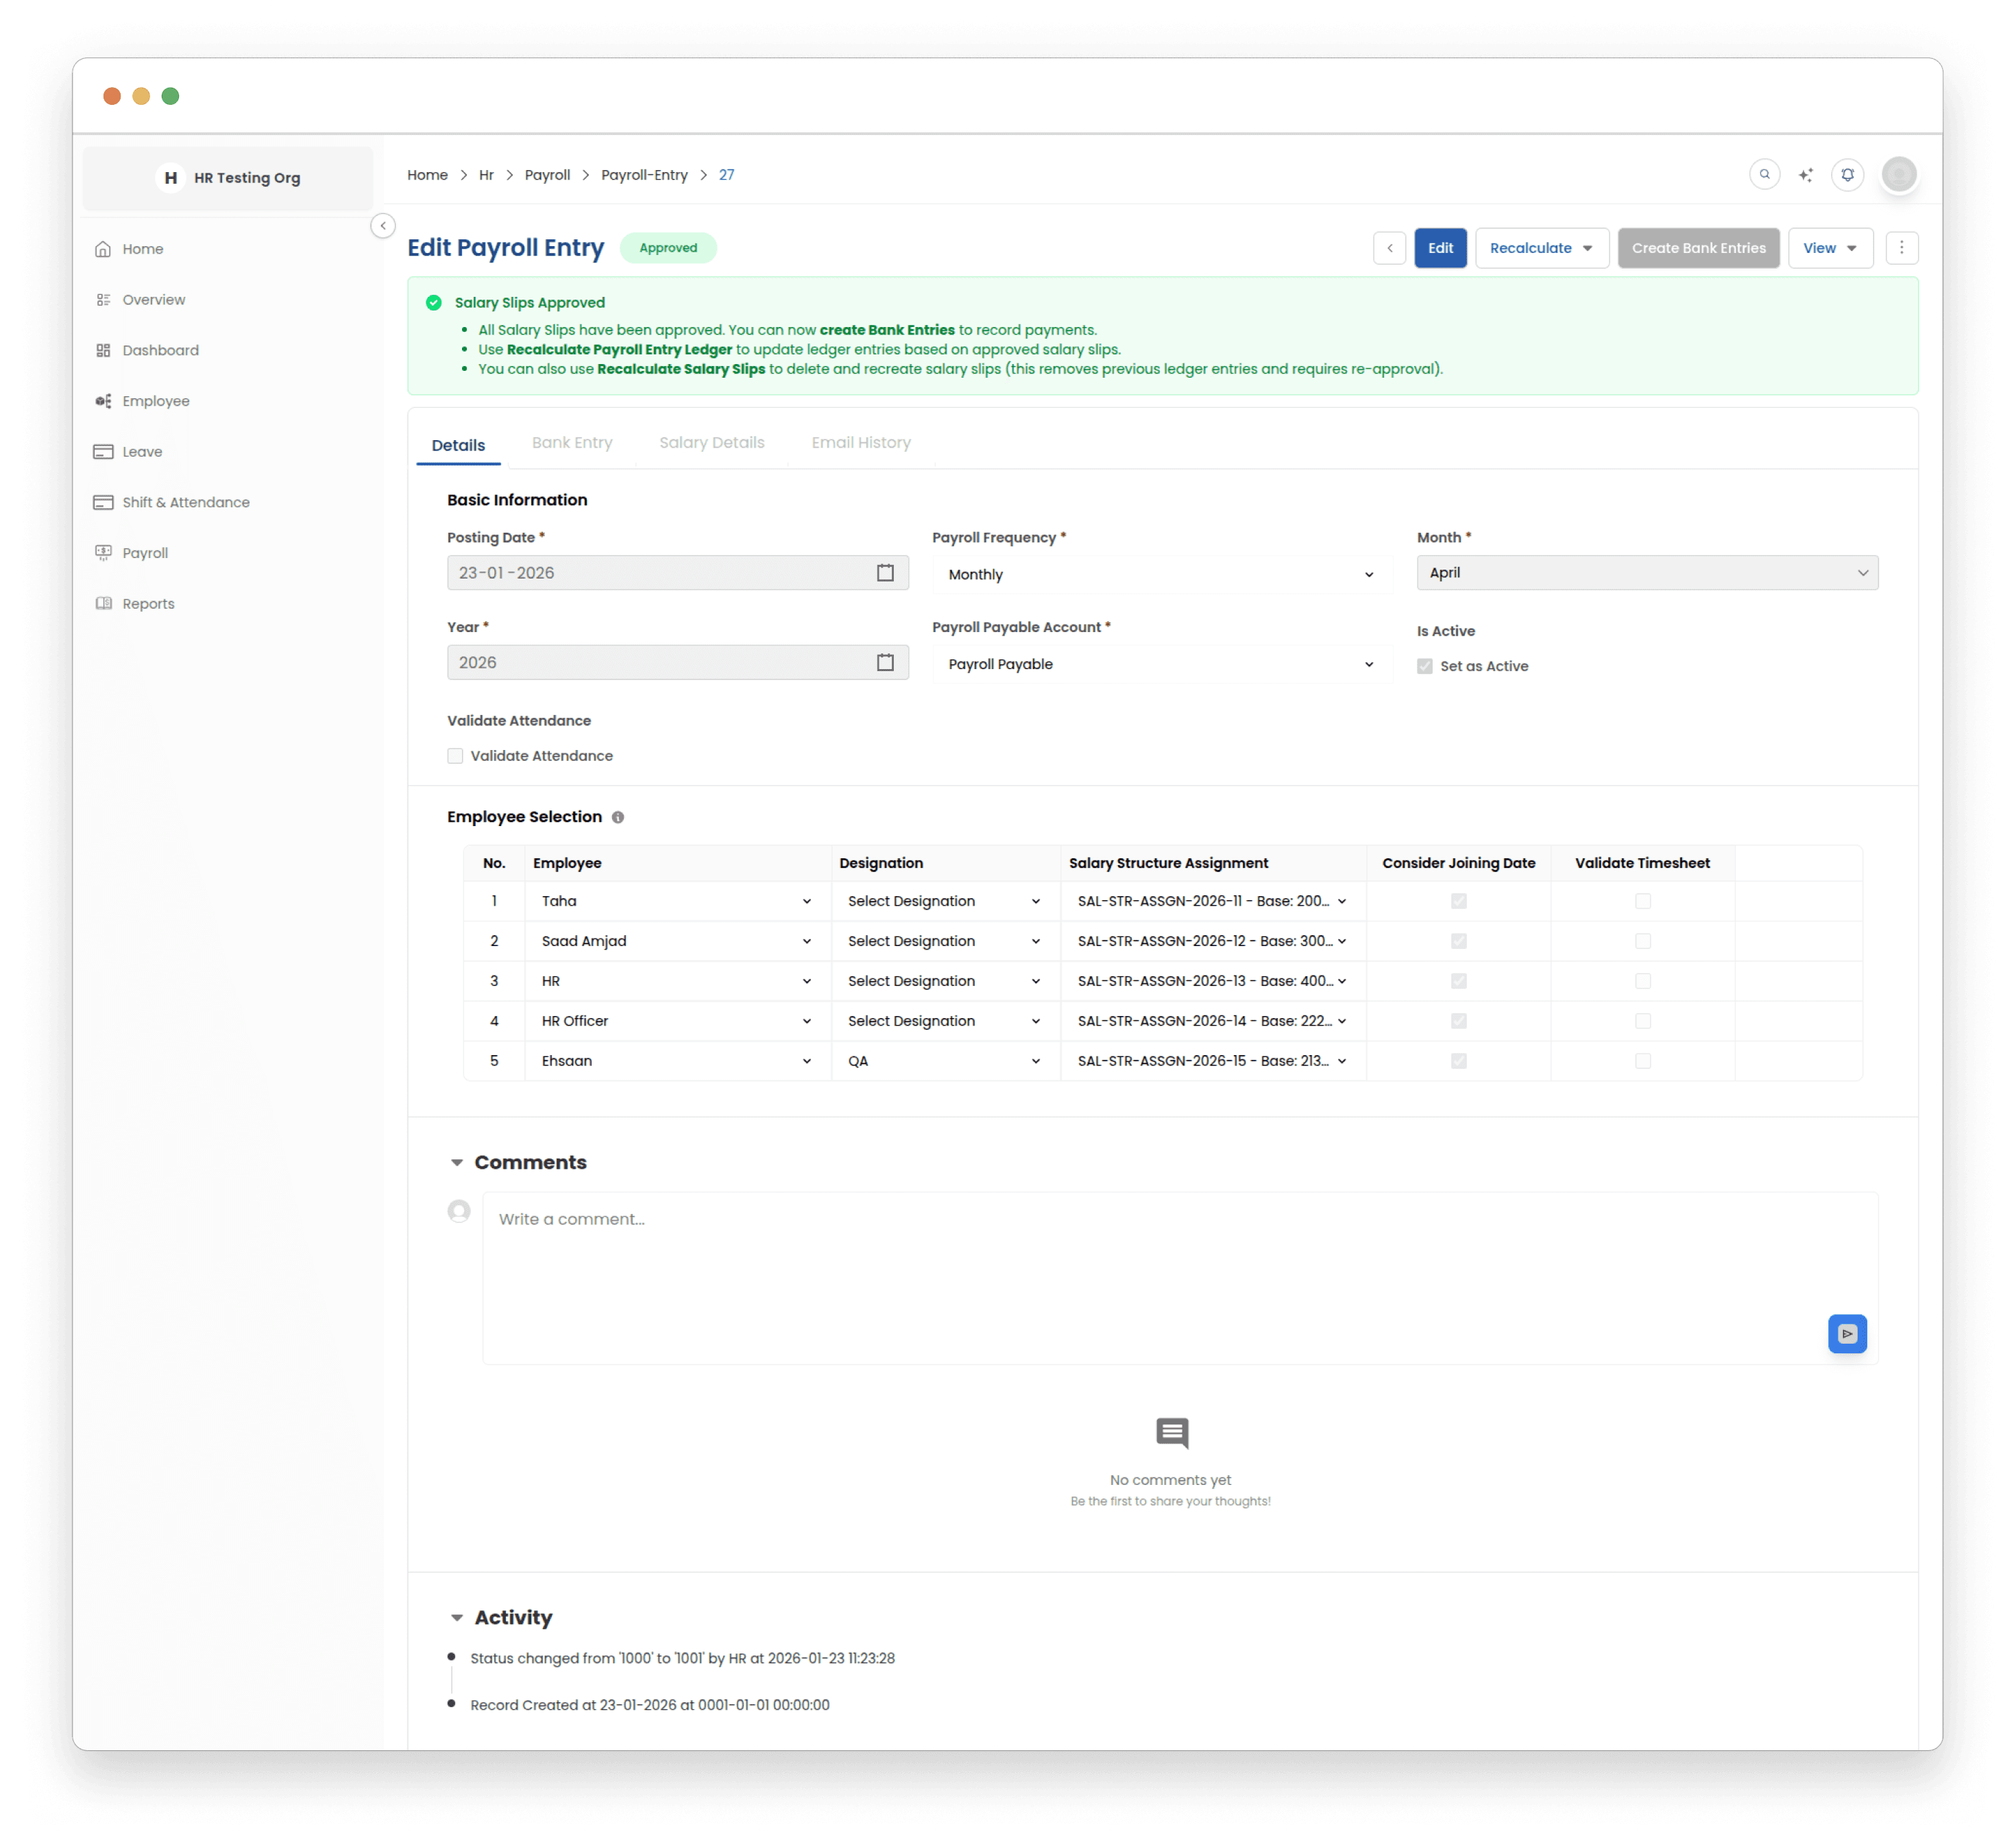Toggle Validate Timesheet checkbox for Taha
Viewport: 2016px width, 1838px height.
(x=1642, y=901)
